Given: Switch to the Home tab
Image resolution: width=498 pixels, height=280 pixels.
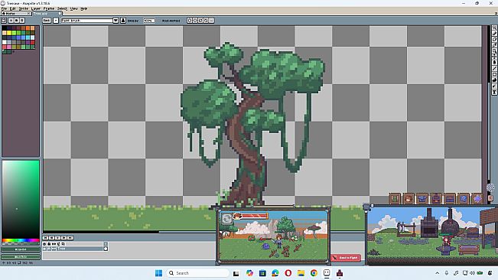Looking at the screenshot, I should [x=16, y=14].
